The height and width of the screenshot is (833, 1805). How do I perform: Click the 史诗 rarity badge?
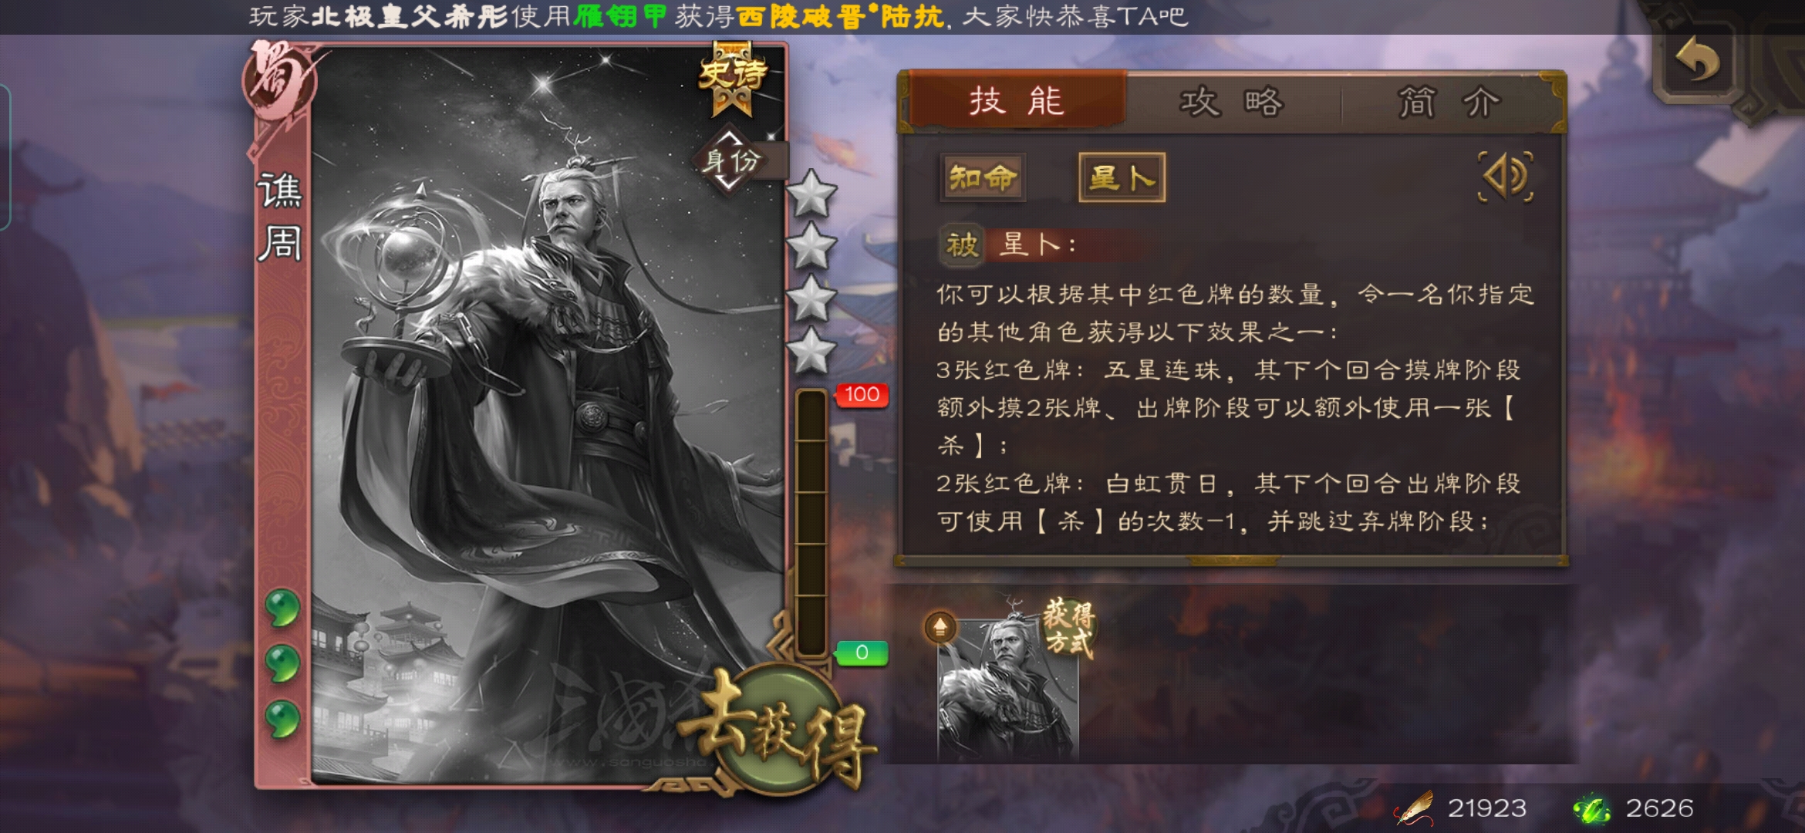coord(732,79)
